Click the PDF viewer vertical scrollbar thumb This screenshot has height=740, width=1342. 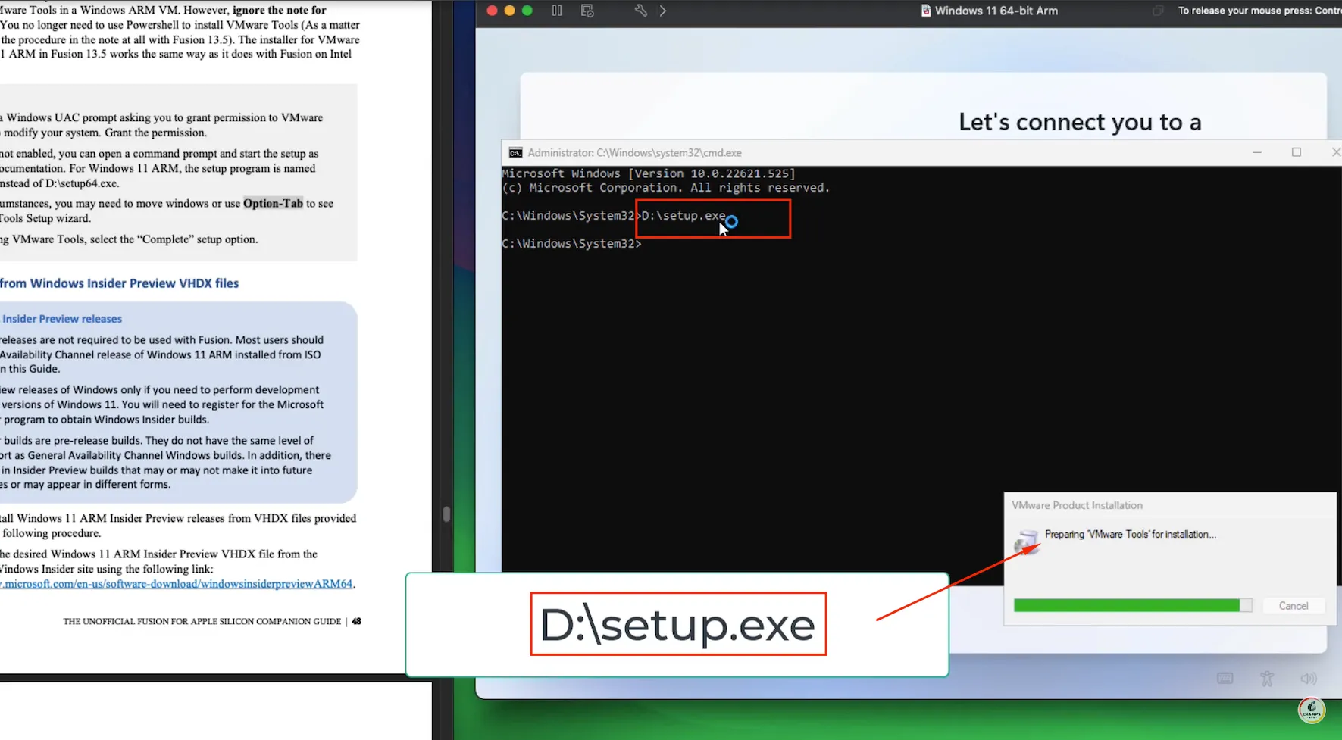tap(446, 514)
